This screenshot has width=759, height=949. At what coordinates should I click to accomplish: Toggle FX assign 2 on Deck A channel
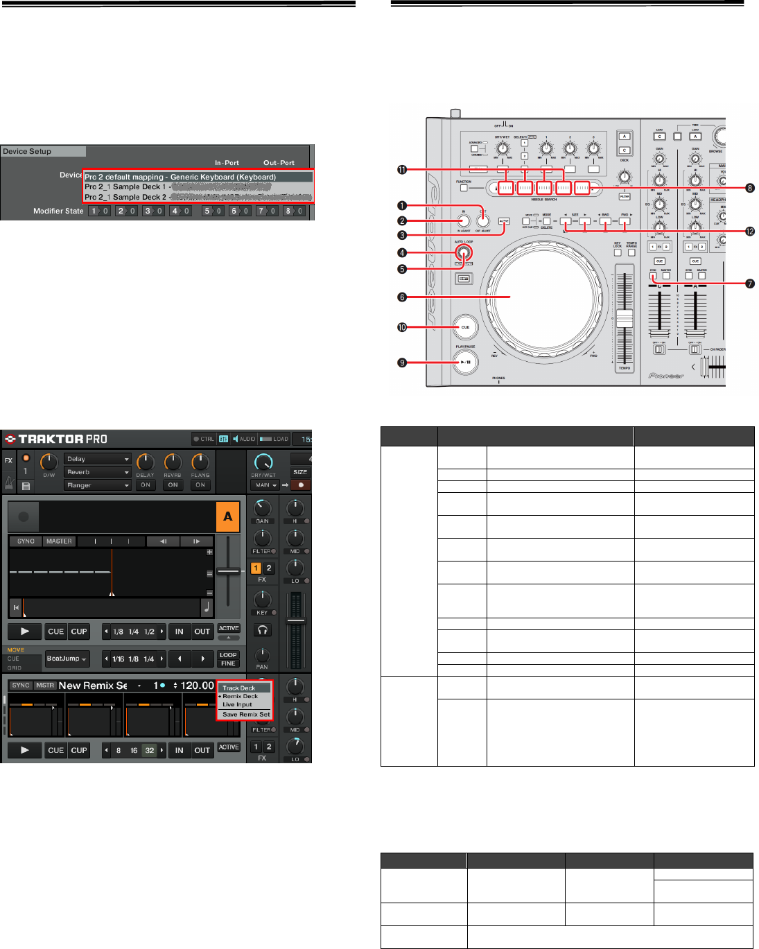268,568
